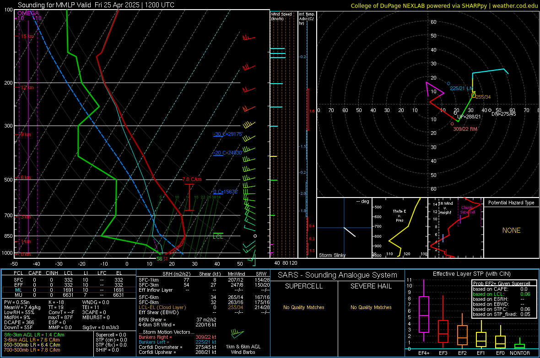
Task: Click the Effective Layer STP (with CIN) heading
Action: point(472,274)
